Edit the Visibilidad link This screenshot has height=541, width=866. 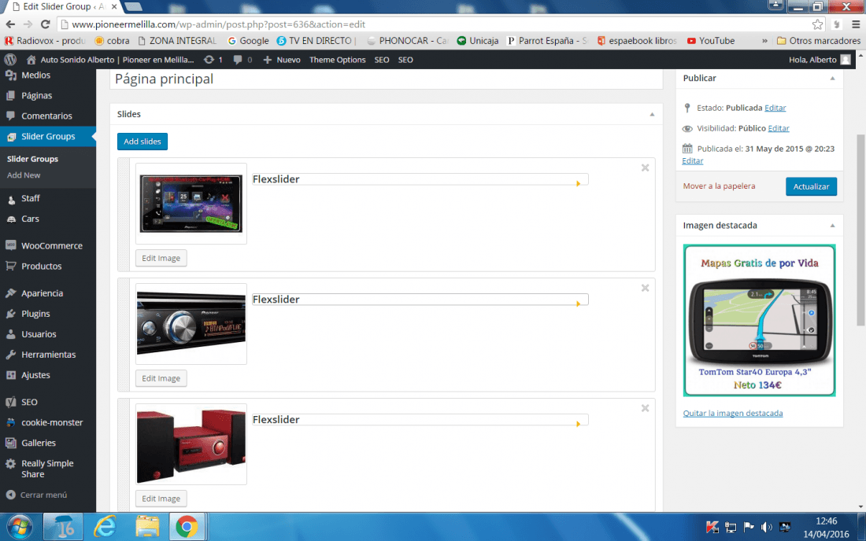click(x=778, y=128)
